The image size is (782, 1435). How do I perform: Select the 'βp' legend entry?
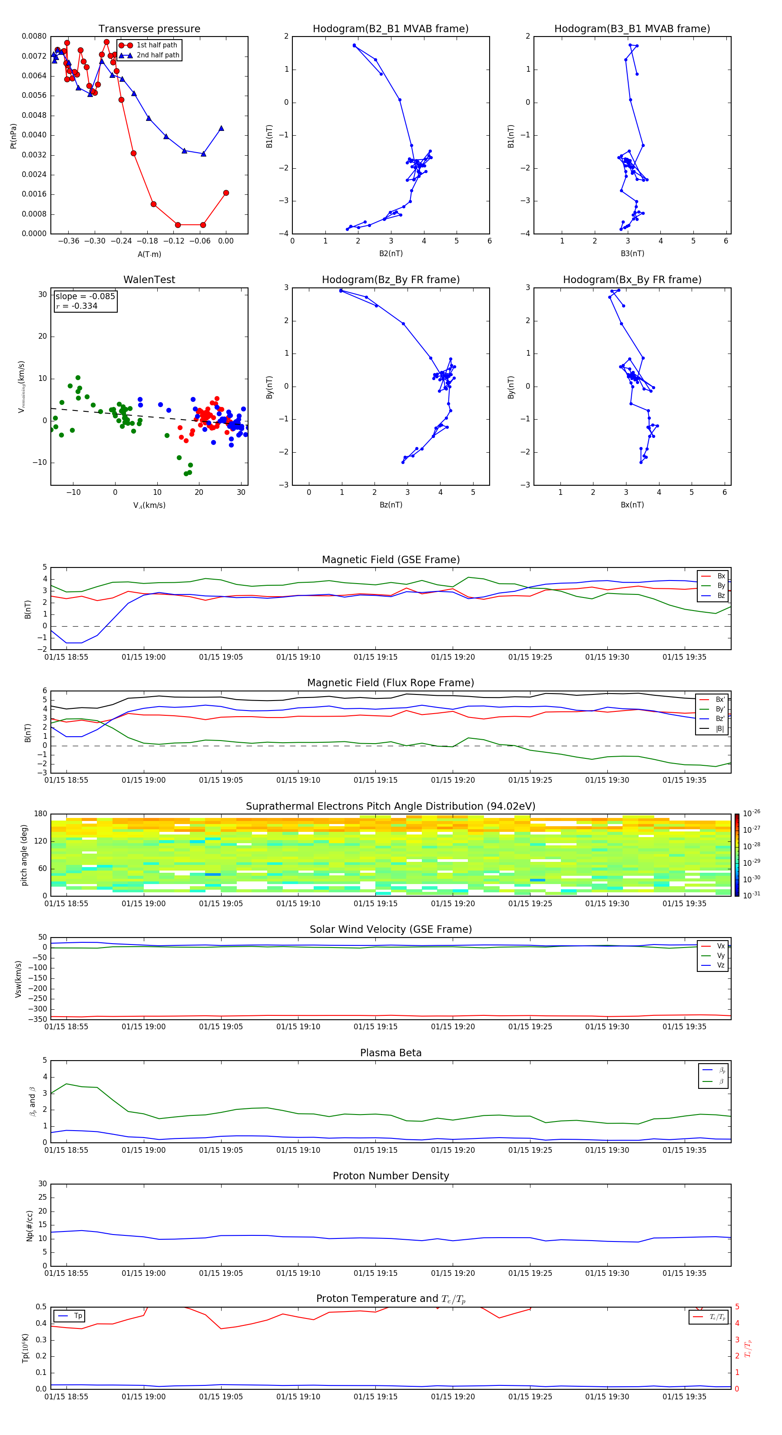coord(714,1070)
